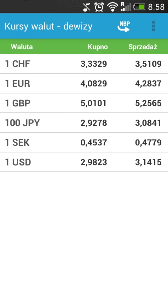
Task: Open the 100 JPY currency row
Action: 84,123
